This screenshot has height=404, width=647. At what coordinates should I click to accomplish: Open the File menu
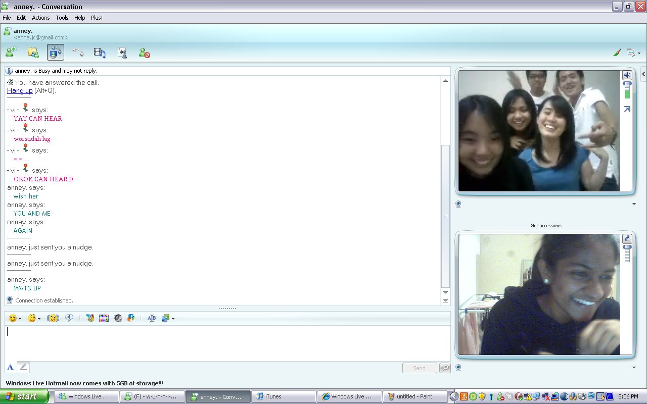point(7,18)
